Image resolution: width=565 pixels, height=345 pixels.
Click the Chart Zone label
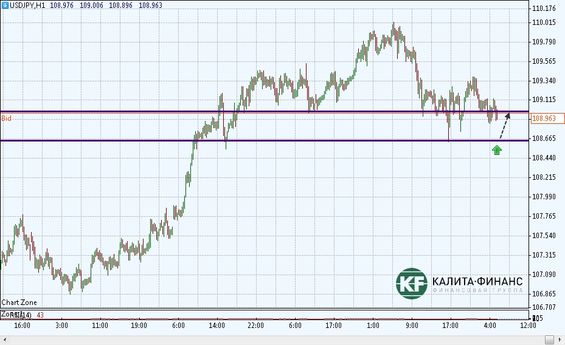pyautogui.click(x=19, y=302)
